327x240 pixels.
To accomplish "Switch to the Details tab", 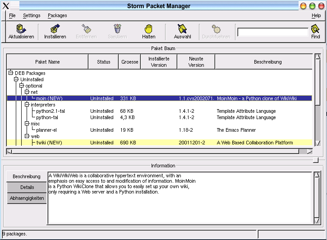I will coord(27,187).
